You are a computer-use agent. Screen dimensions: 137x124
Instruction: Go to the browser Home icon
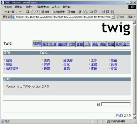pos(37,12)
